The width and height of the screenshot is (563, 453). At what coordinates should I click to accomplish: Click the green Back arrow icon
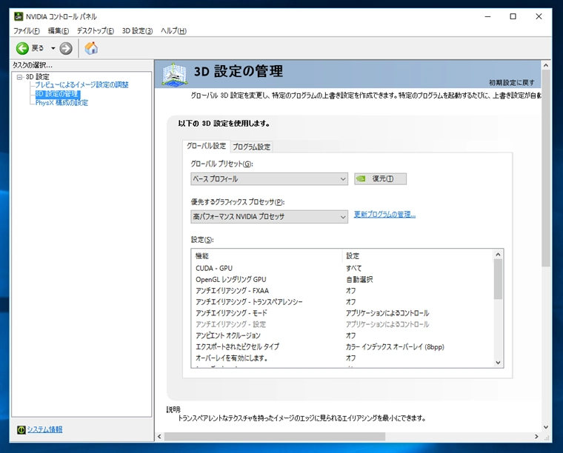click(22, 48)
